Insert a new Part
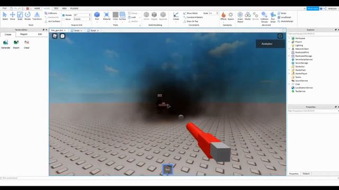Viewport: 339px width, 190px height. coord(97,15)
